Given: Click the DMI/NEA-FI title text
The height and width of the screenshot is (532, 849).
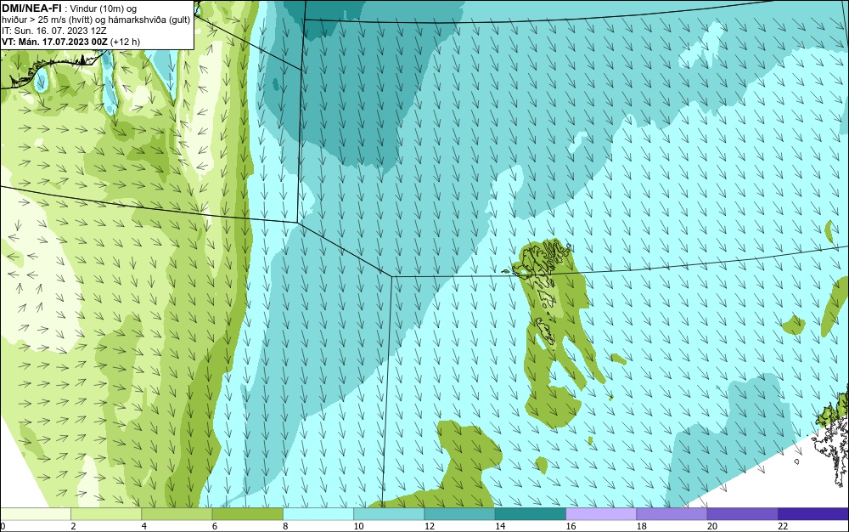Looking at the screenshot, I should pos(31,8).
